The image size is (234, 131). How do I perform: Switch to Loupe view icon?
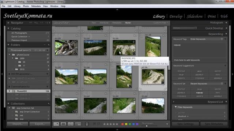pos(63,124)
